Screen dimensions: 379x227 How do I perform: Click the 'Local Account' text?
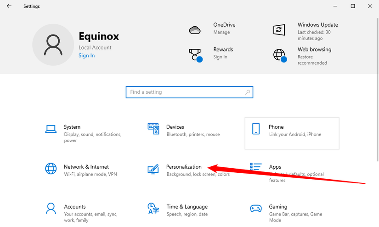click(x=95, y=48)
